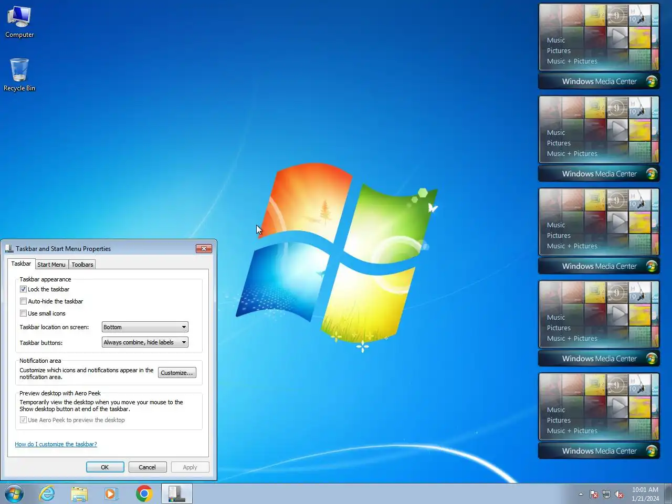Click the greyed-out Use Aero Peek checkbox

23,420
